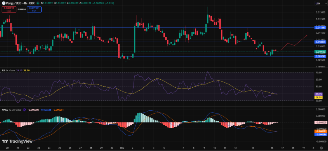This screenshot has width=328, height=151.
Task: Open the USD currency dropdown
Action: [320, 4]
